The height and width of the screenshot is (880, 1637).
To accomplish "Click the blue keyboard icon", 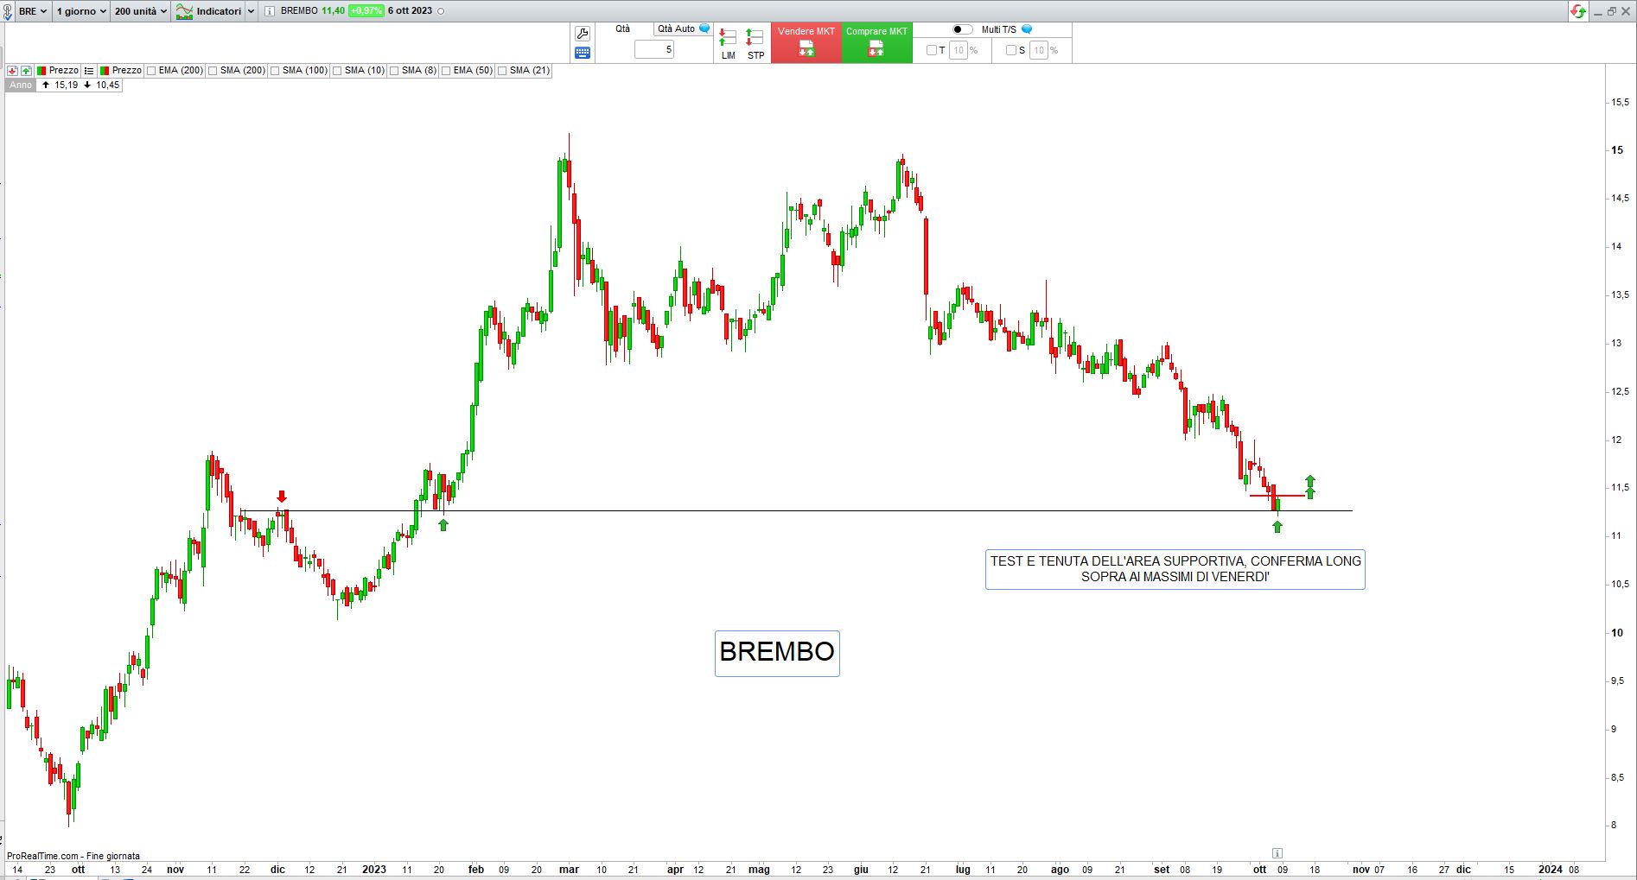I will [582, 53].
